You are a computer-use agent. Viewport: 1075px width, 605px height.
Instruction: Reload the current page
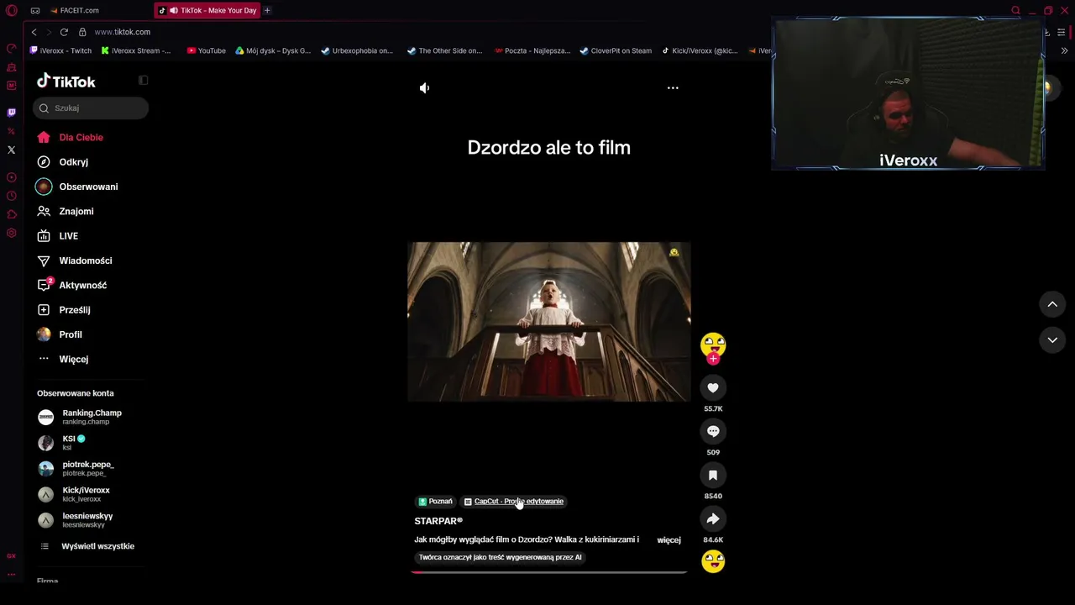pos(64,32)
